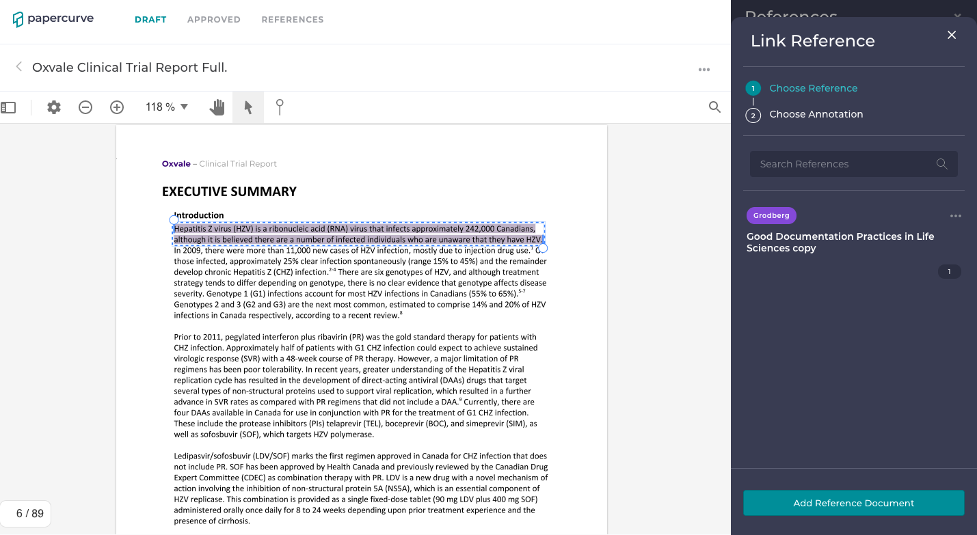Toggle the sidebar panel icon
The height and width of the screenshot is (535, 977).
(x=8, y=107)
